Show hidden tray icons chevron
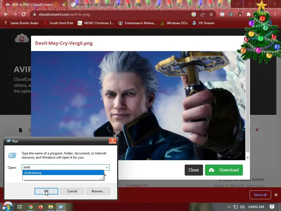 click(229, 207)
